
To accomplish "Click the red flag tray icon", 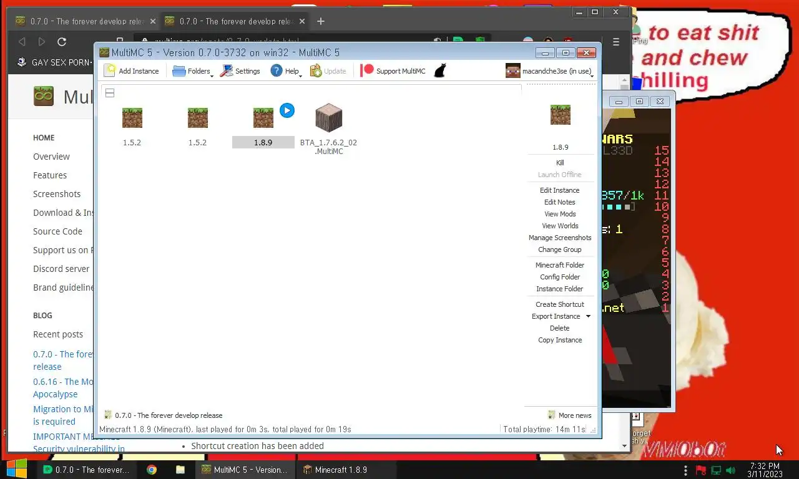I will coord(701,470).
